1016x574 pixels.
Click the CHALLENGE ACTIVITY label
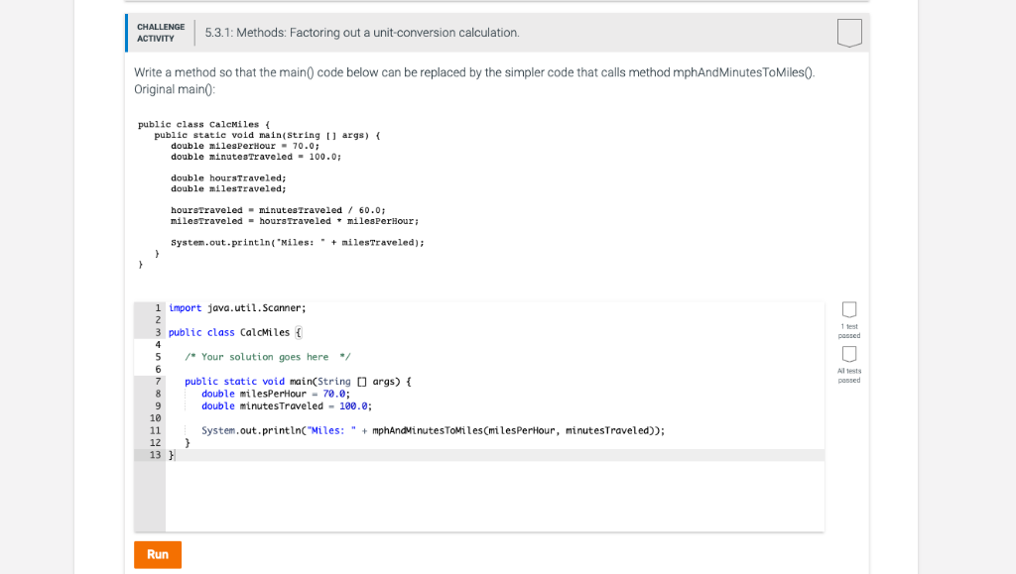click(160, 32)
